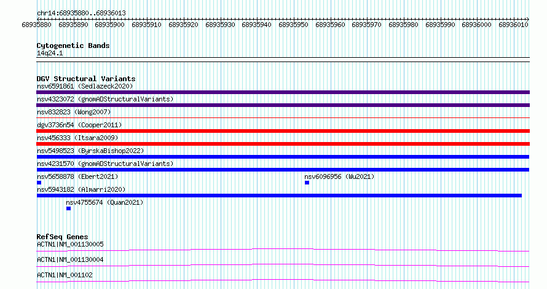Image resolution: width=547 pixels, height=289 pixels.
Task: Open dgv3736n54 (Cooper2011) variant label
Action: coord(79,125)
